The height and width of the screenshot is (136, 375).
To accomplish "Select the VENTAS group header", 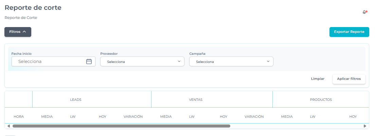I will (196, 100).
